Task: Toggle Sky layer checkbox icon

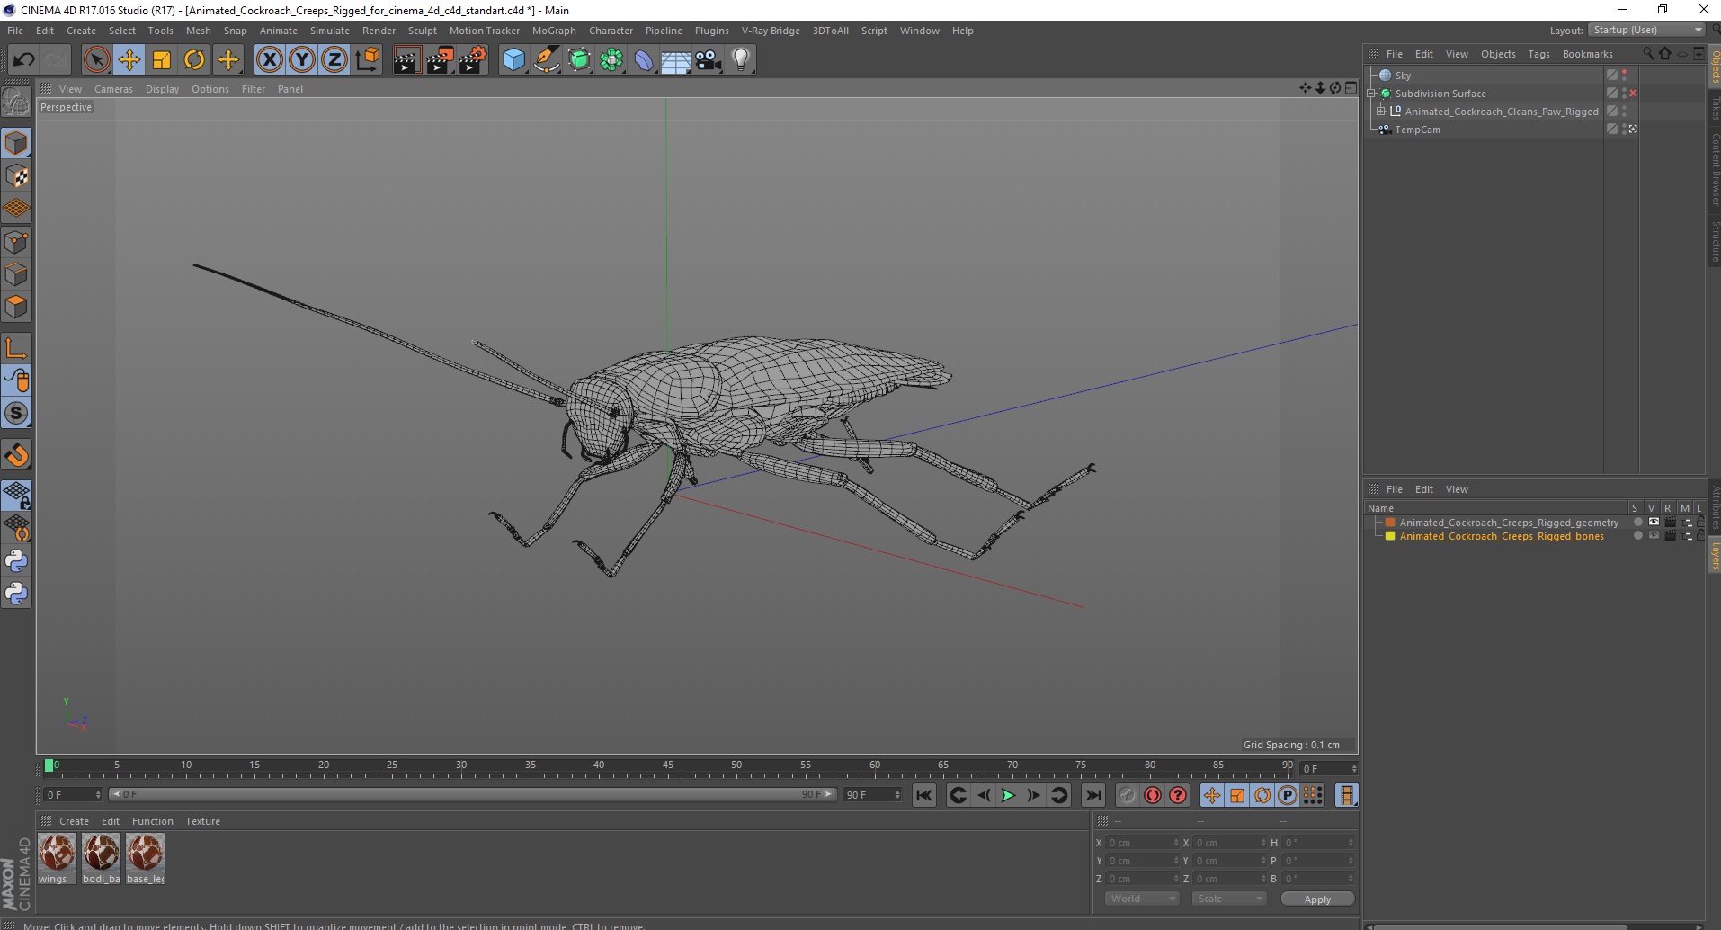Action: pos(1611,76)
